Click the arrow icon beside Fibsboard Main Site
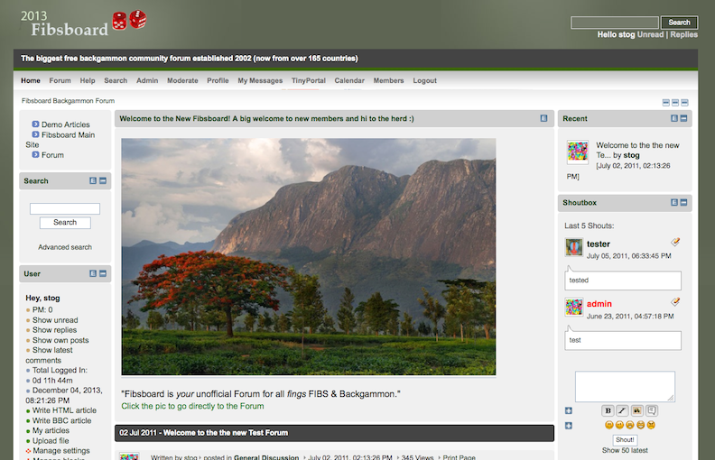 (35, 134)
